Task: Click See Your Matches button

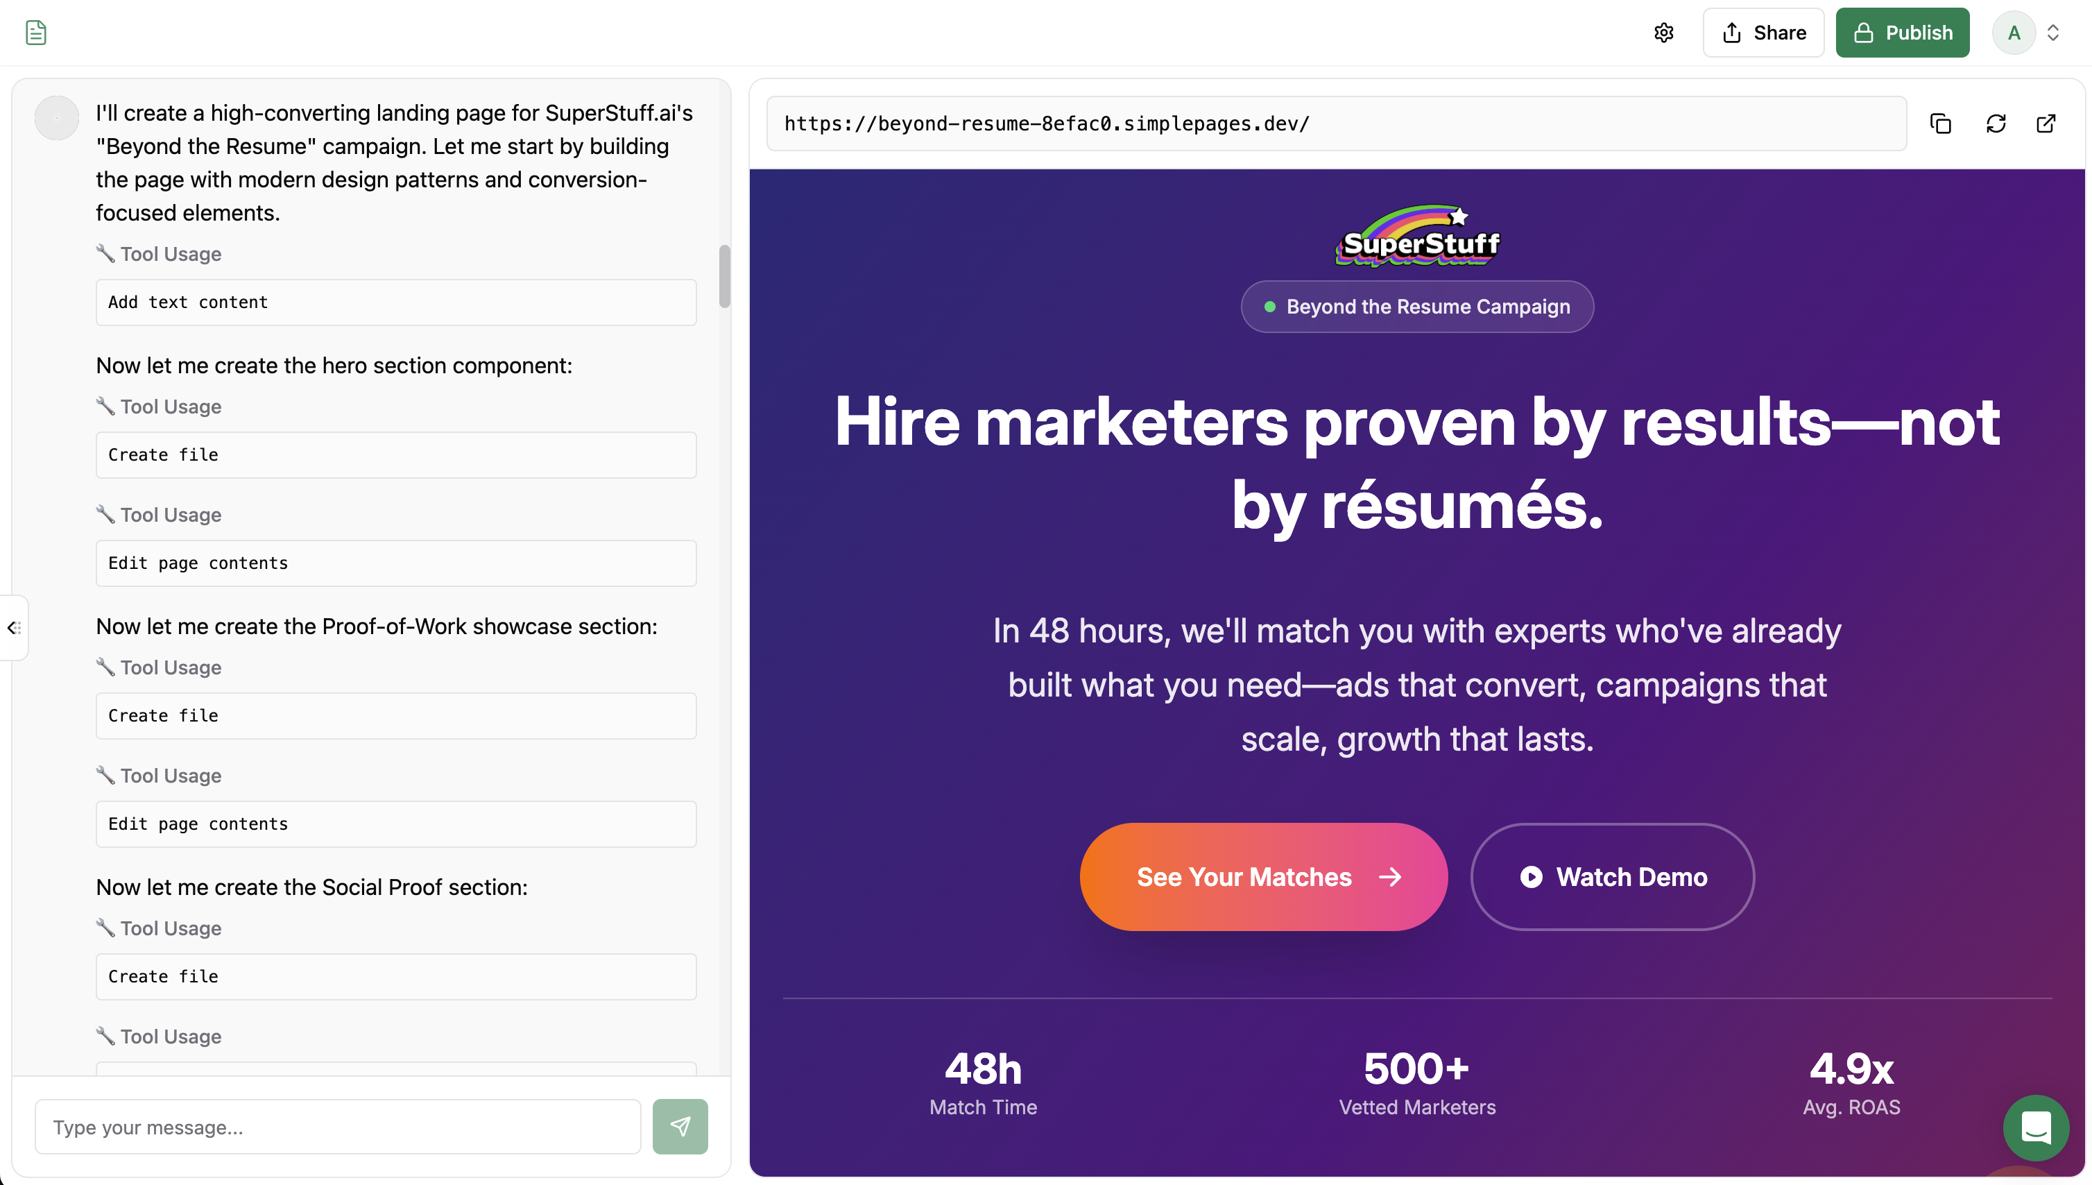Action: 1263,876
